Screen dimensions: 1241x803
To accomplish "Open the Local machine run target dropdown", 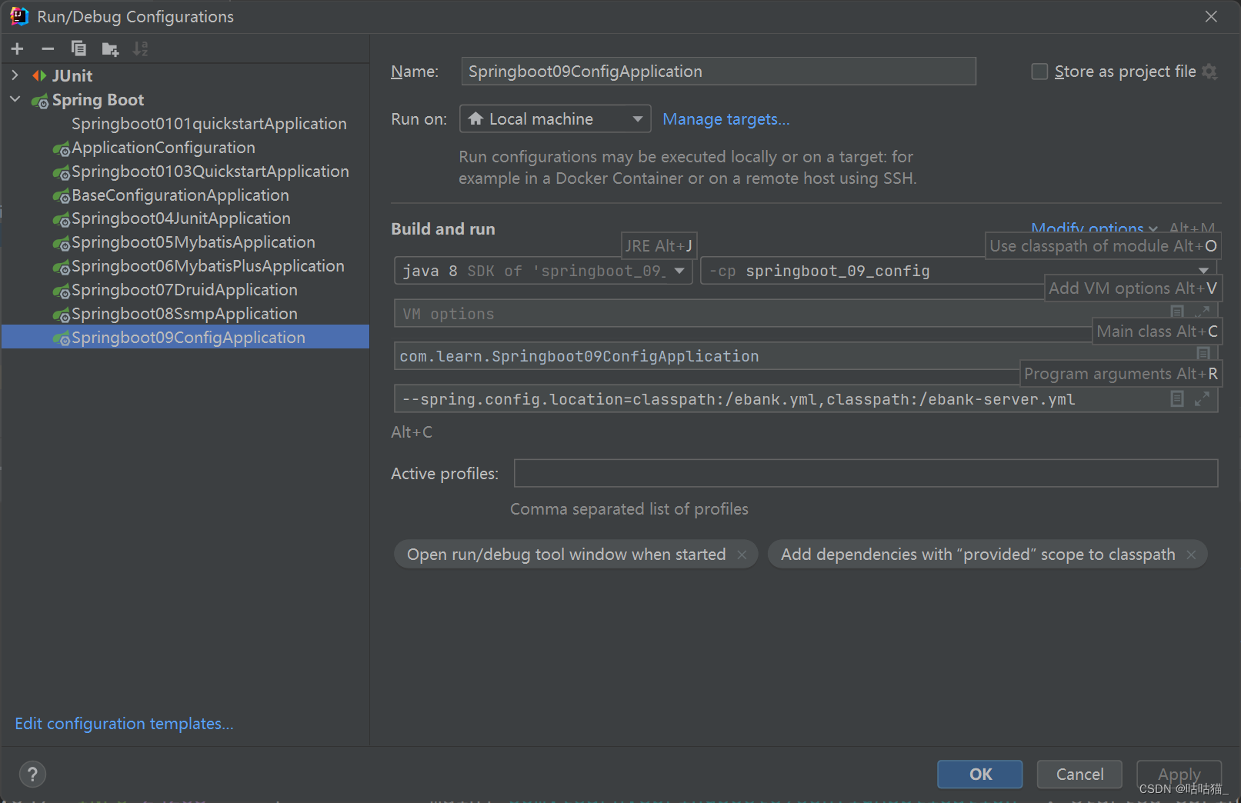I will pyautogui.click(x=637, y=118).
